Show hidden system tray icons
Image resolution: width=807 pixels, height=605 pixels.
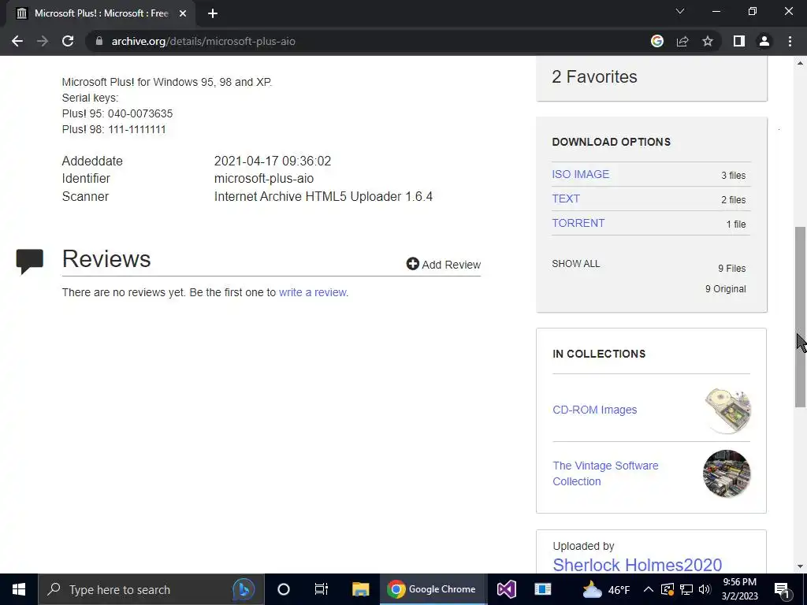pyautogui.click(x=649, y=589)
